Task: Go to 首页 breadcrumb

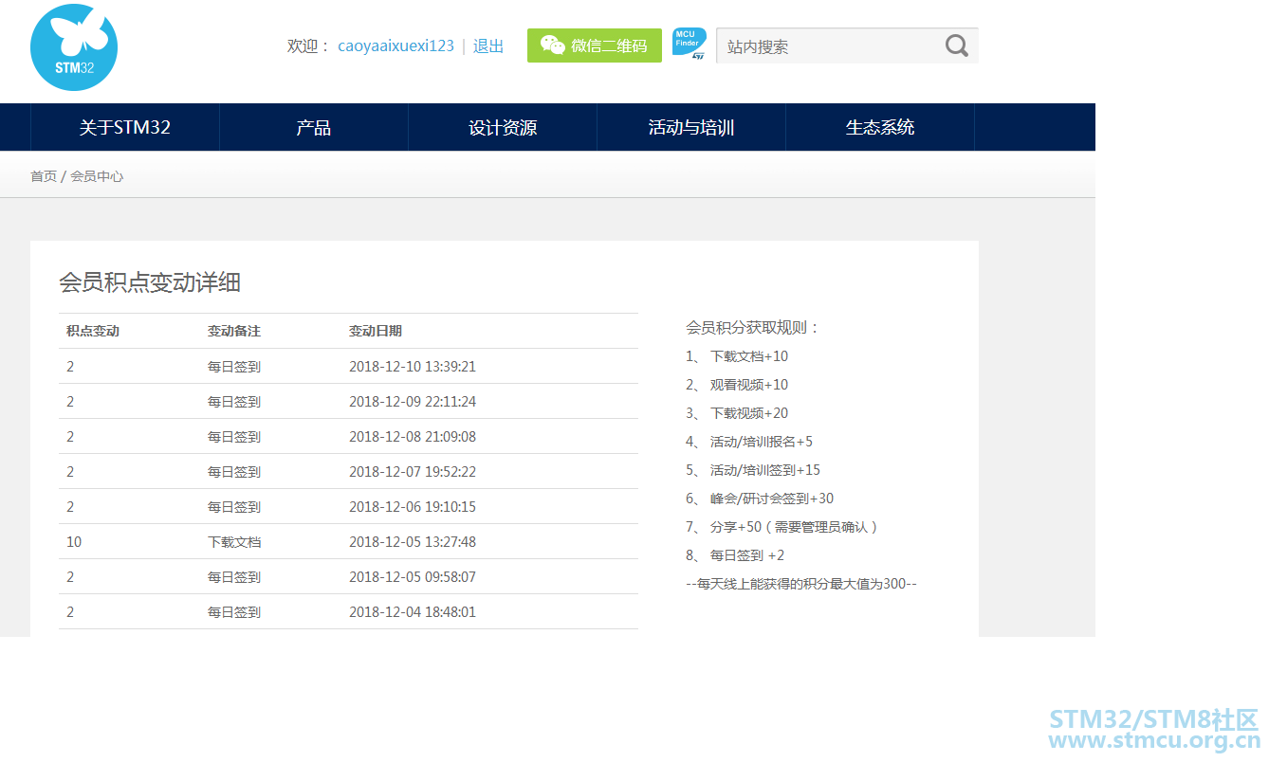Action: tap(44, 176)
